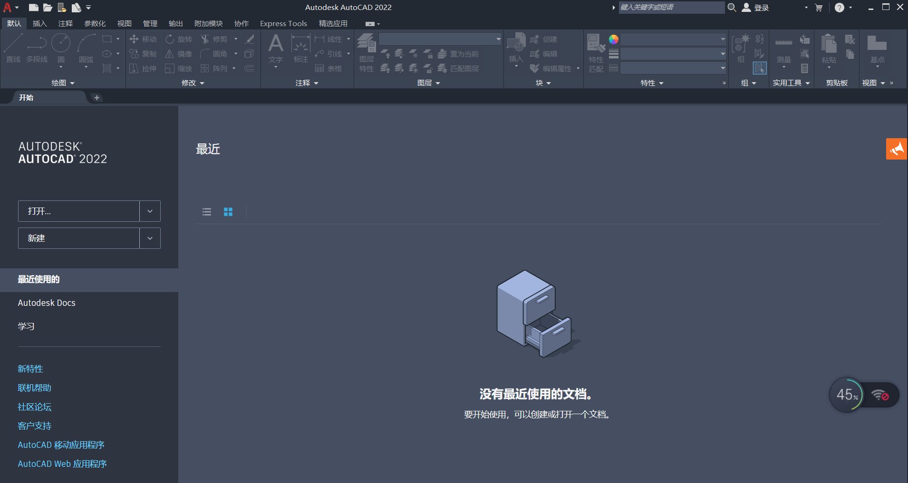Expand the Block (块) panel
The height and width of the screenshot is (483, 908).
click(543, 83)
